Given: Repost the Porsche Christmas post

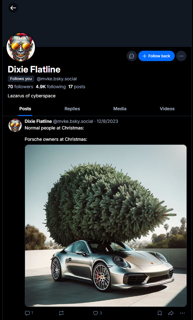Looking at the screenshot, I should pyautogui.click(x=61, y=313).
